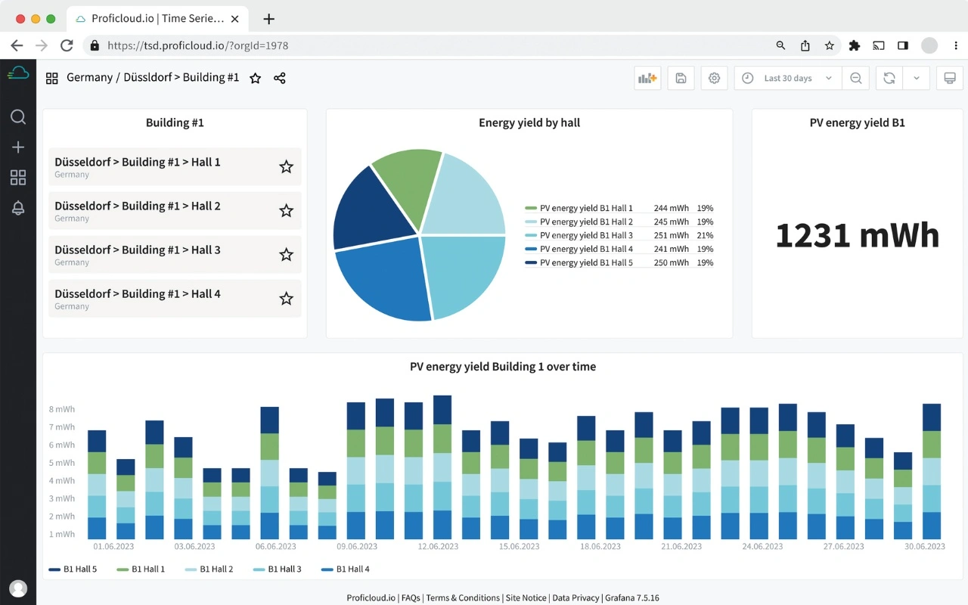Expand the refresh interval dropdown arrow
This screenshot has height=605, width=968.
tap(917, 78)
